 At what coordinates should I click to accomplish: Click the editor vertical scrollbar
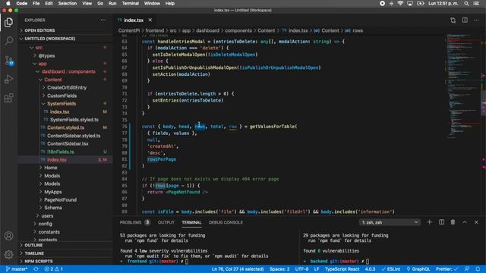[x=483, y=124]
